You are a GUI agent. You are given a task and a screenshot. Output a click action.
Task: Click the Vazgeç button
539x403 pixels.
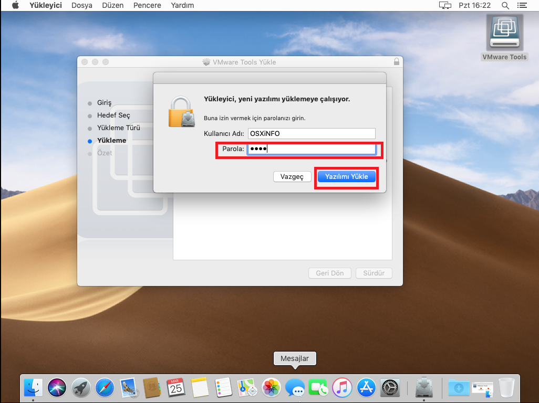point(292,176)
